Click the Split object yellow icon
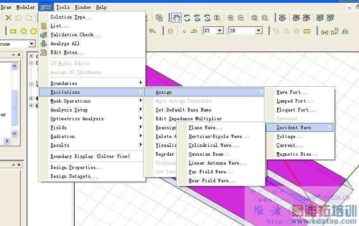This screenshot has height=226, width=359. [x=307, y=31]
